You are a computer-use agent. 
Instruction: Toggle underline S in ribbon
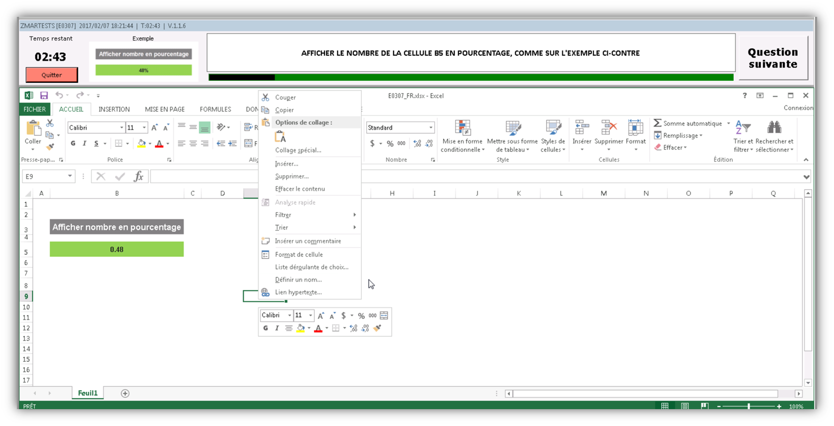[x=96, y=143]
